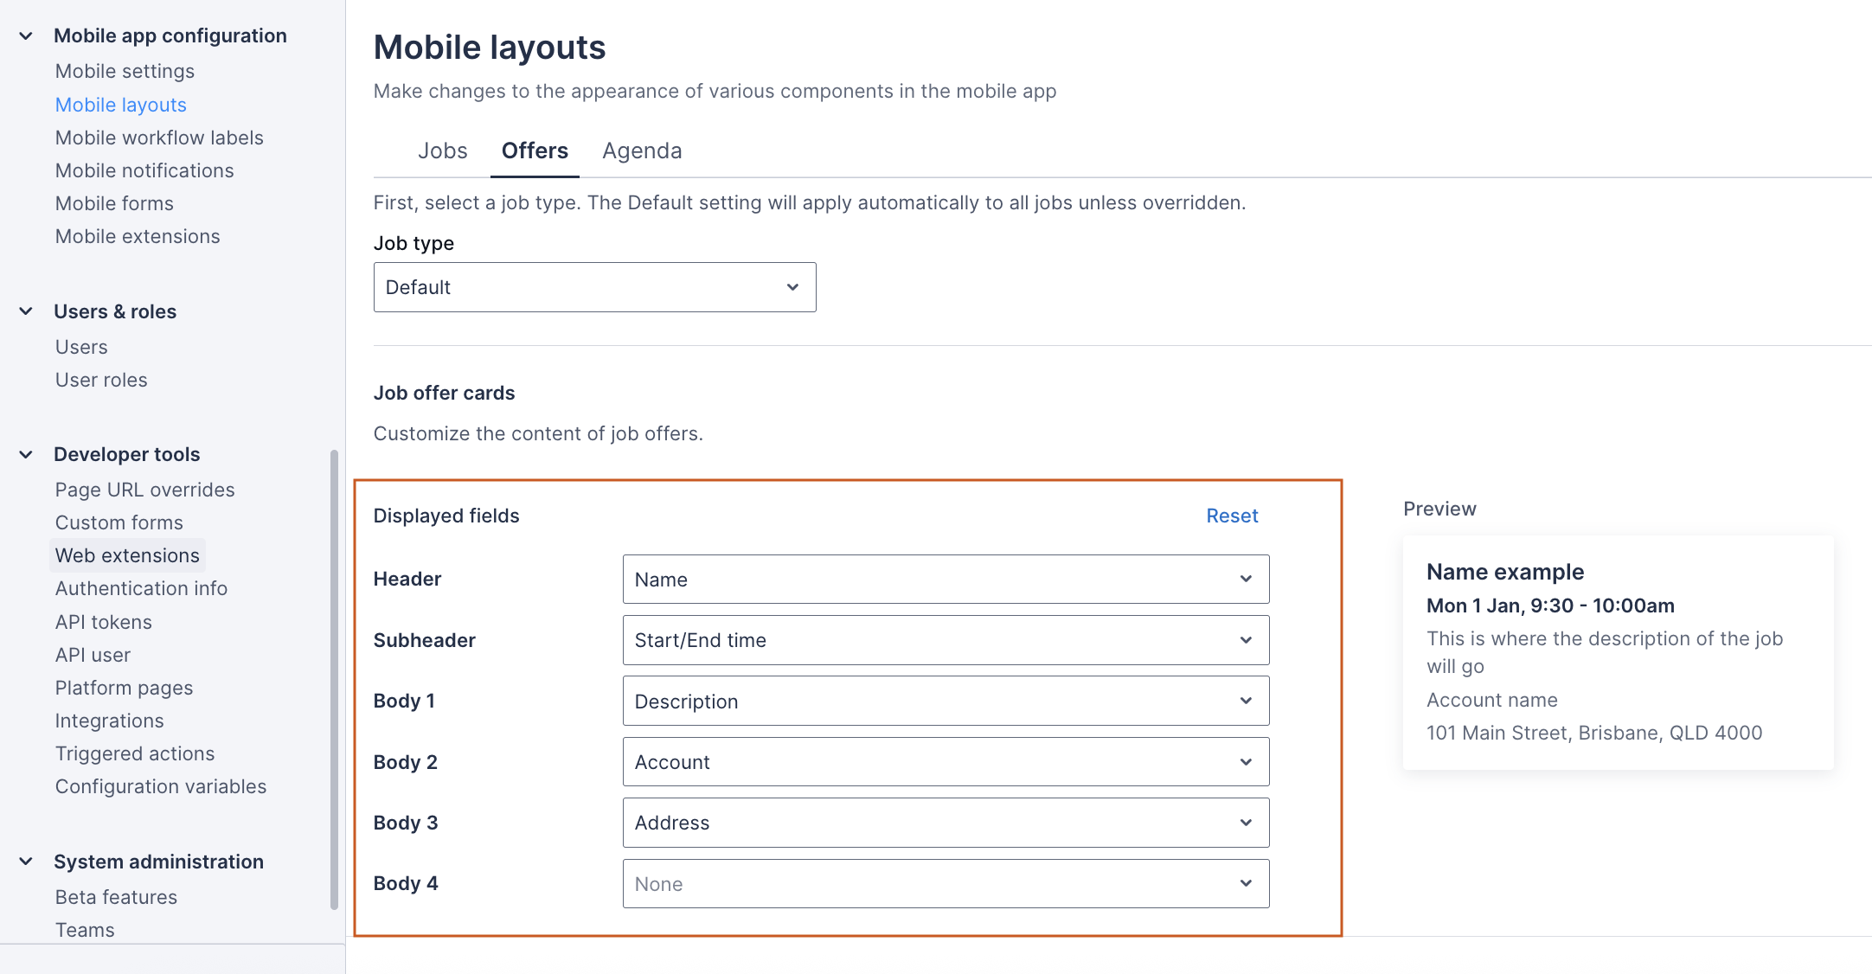The height and width of the screenshot is (974, 1872).
Task: Change the Subheader Start/End time dropdown
Action: point(946,640)
